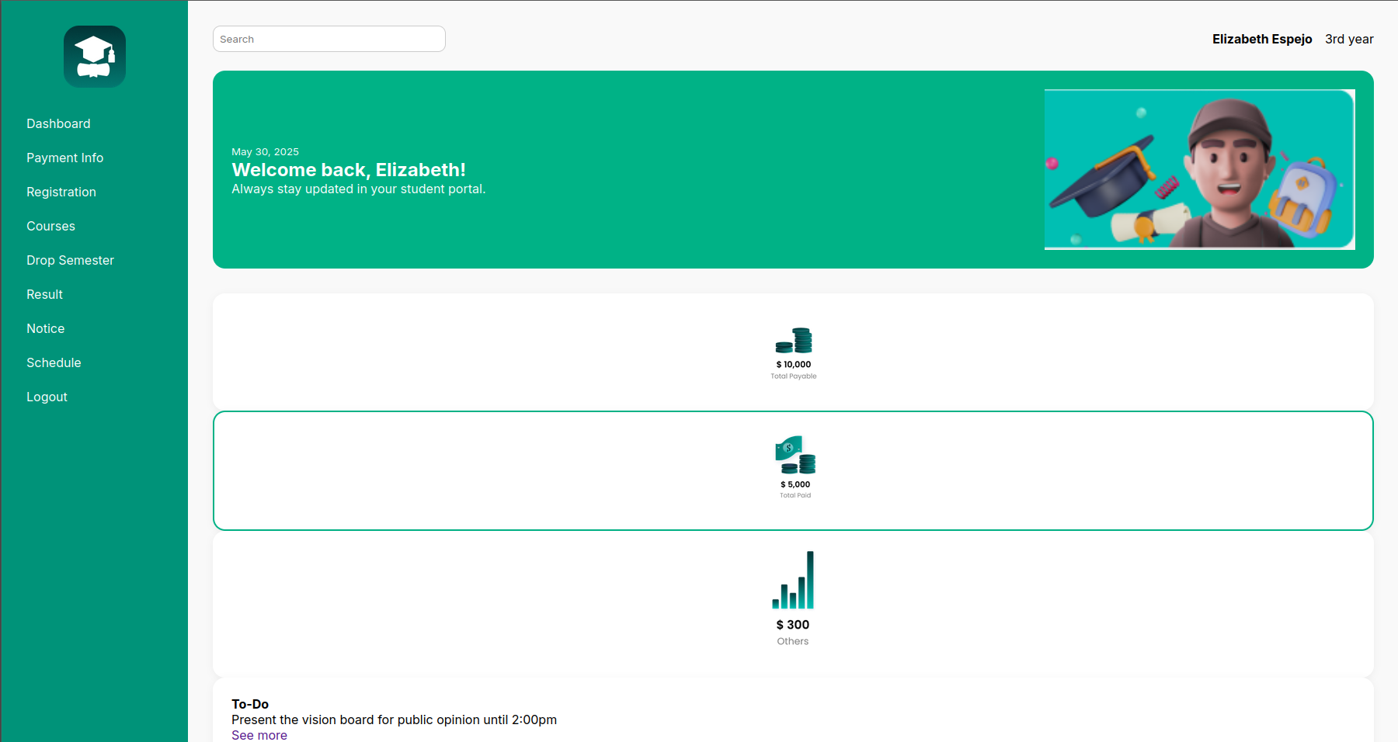Open the Schedule page
Image resolution: width=1398 pixels, height=742 pixels.
(54, 362)
